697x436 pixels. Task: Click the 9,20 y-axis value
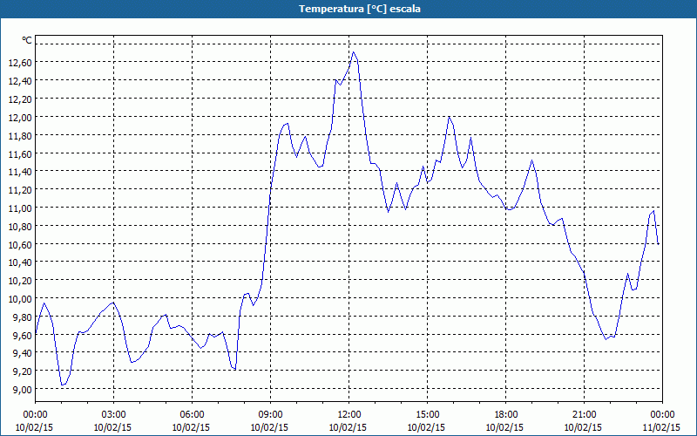(x=22, y=371)
